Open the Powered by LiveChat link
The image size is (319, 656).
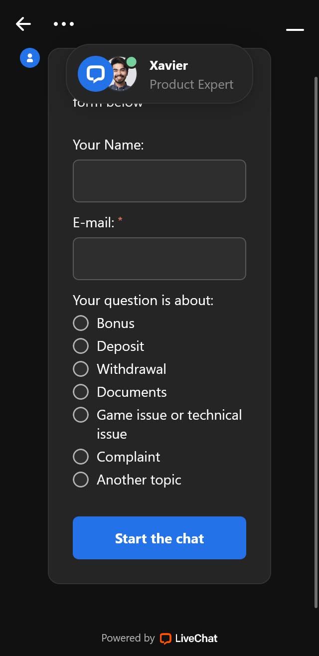point(159,639)
